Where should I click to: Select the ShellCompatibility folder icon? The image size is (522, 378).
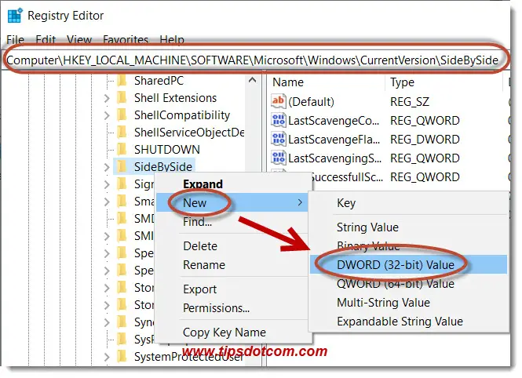click(x=122, y=115)
